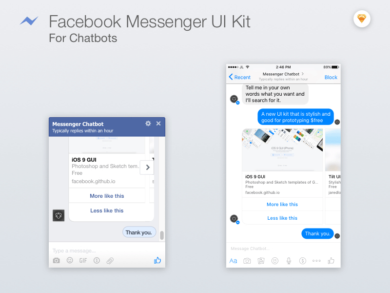Image resolution: width=390 pixels, height=293 pixels.
Task: Click More like this in desktop chat
Action: (x=107, y=196)
